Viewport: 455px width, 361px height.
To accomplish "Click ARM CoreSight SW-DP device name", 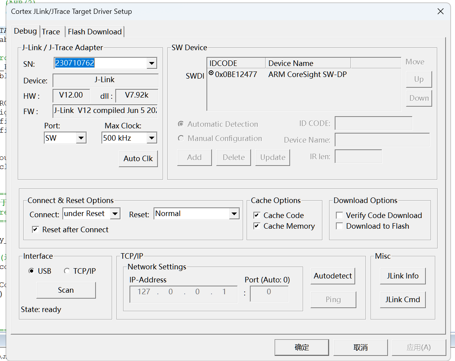I will coord(307,74).
